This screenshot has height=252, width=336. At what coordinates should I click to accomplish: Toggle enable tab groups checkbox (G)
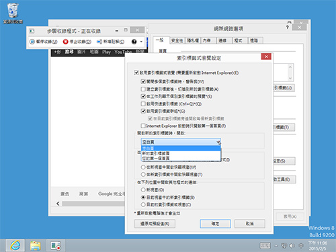tap(143, 111)
